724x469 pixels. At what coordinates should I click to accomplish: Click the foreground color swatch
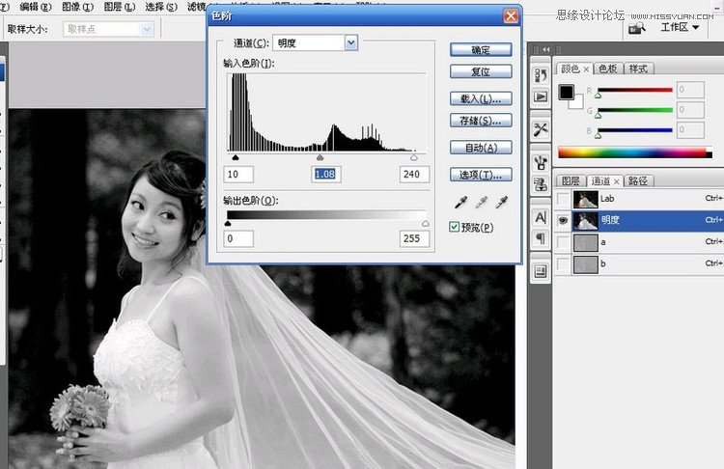pyautogui.click(x=566, y=92)
